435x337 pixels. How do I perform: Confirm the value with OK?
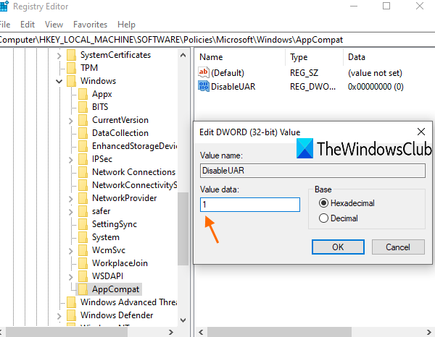[338, 247]
